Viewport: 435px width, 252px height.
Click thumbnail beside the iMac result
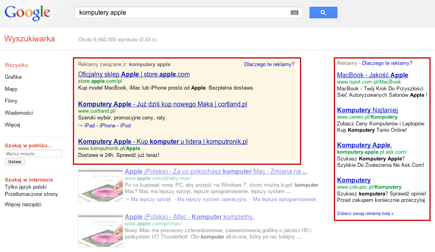click(100, 231)
